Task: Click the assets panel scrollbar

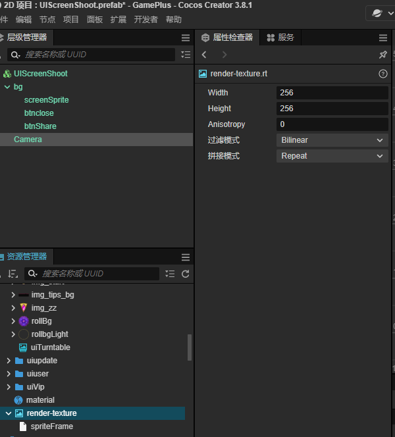Action: 190,347
